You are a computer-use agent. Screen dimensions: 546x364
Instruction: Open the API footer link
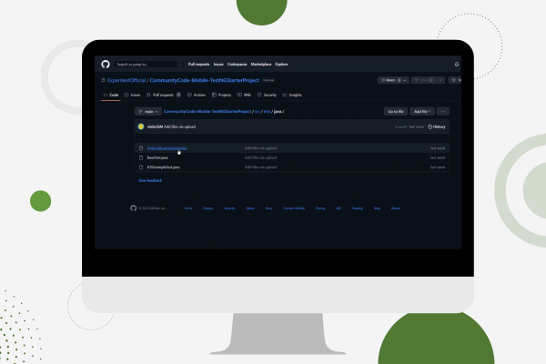coord(339,208)
